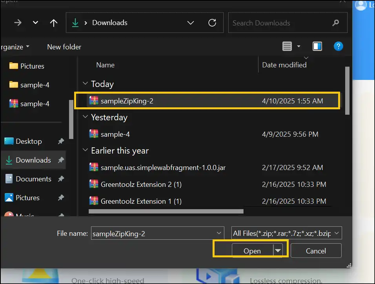Open the view options dropdown arrow

click(x=299, y=46)
